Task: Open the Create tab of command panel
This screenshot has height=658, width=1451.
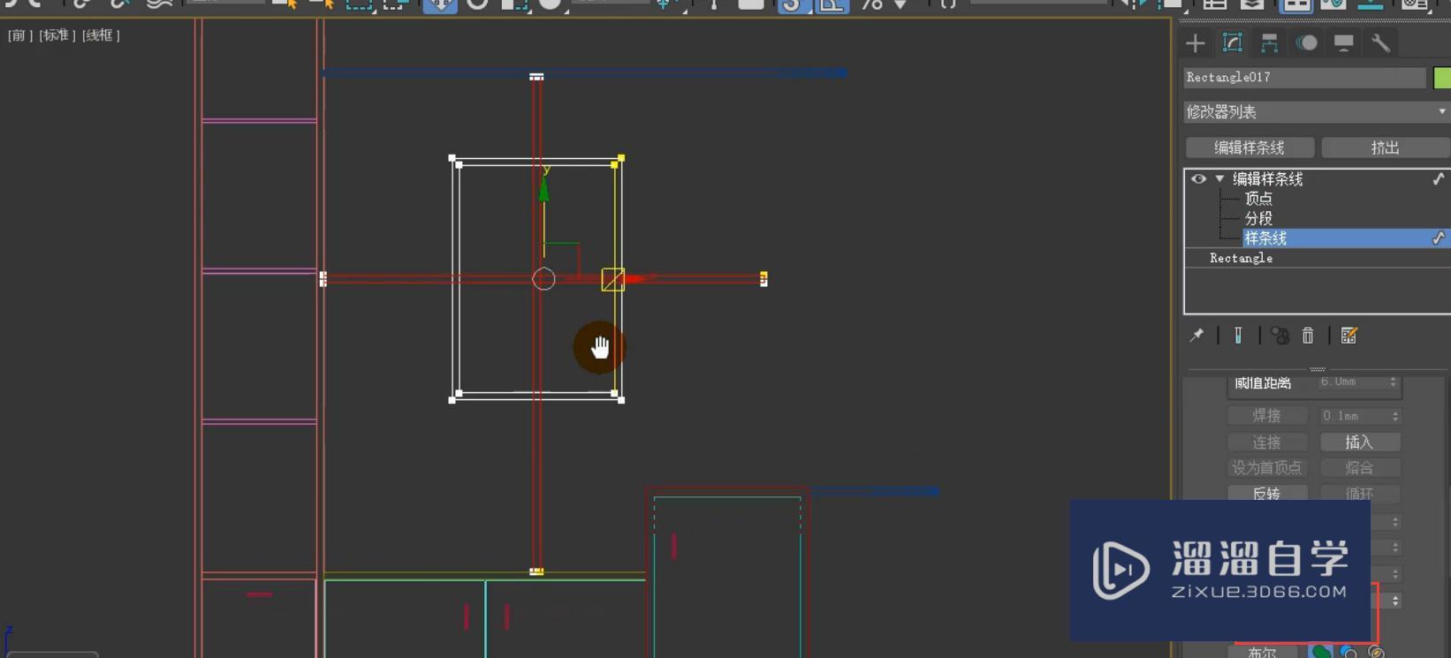Action: tap(1196, 42)
